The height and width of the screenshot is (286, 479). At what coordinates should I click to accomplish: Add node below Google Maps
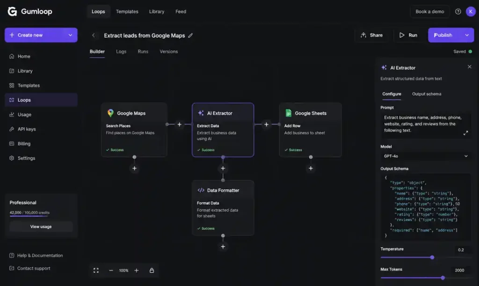[134, 169]
